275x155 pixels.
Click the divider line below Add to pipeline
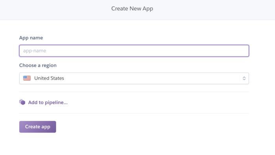point(134,113)
